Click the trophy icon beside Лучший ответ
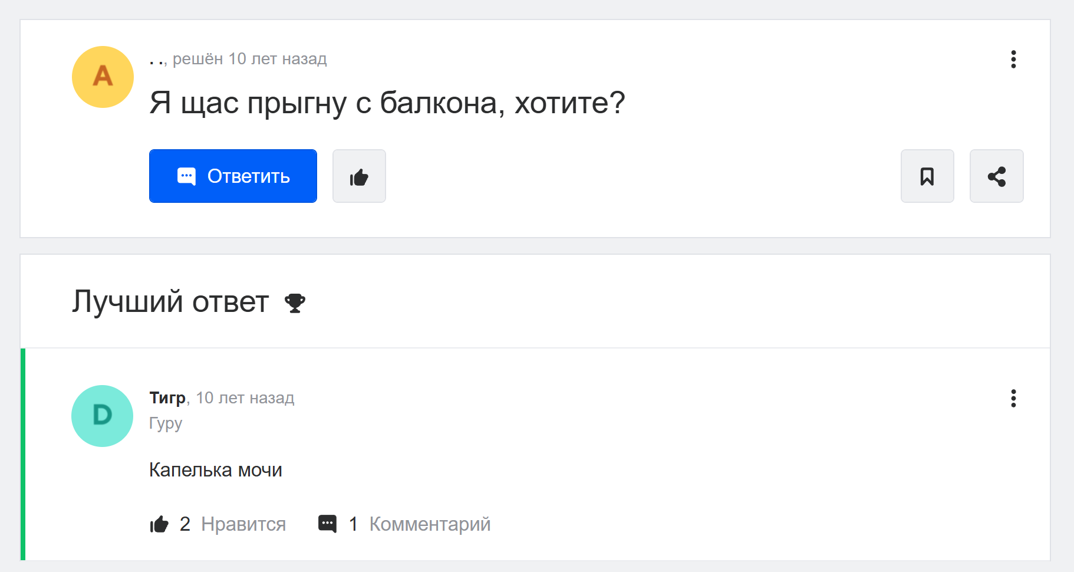The width and height of the screenshot is (1074, 572). click(295, 303)
